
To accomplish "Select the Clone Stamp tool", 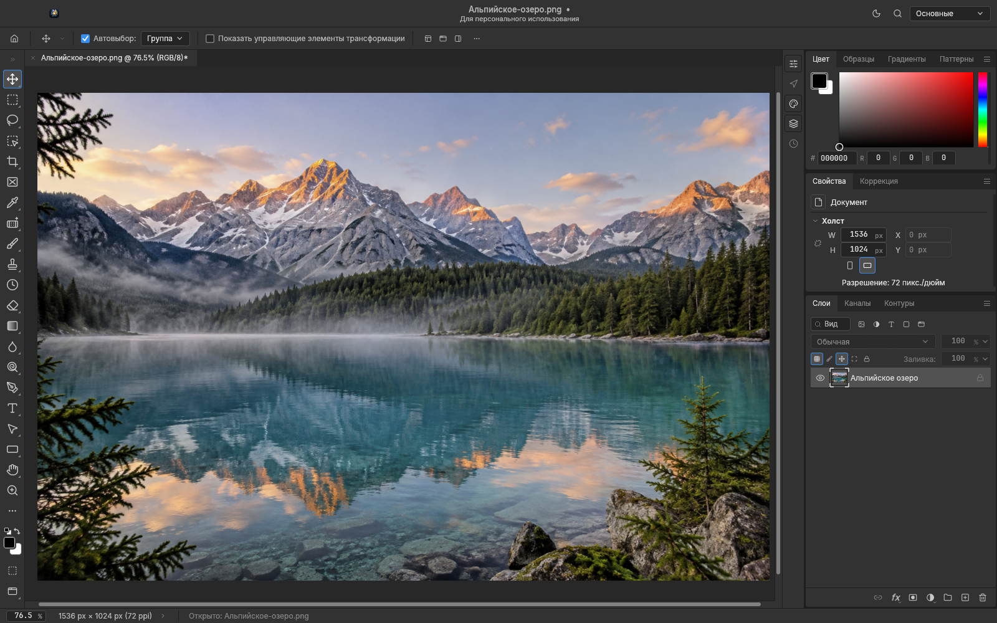I will [x=12, y=264].
